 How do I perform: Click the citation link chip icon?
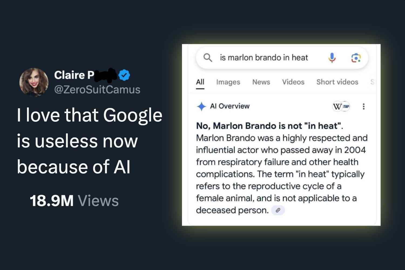click(x=278, y=210)
